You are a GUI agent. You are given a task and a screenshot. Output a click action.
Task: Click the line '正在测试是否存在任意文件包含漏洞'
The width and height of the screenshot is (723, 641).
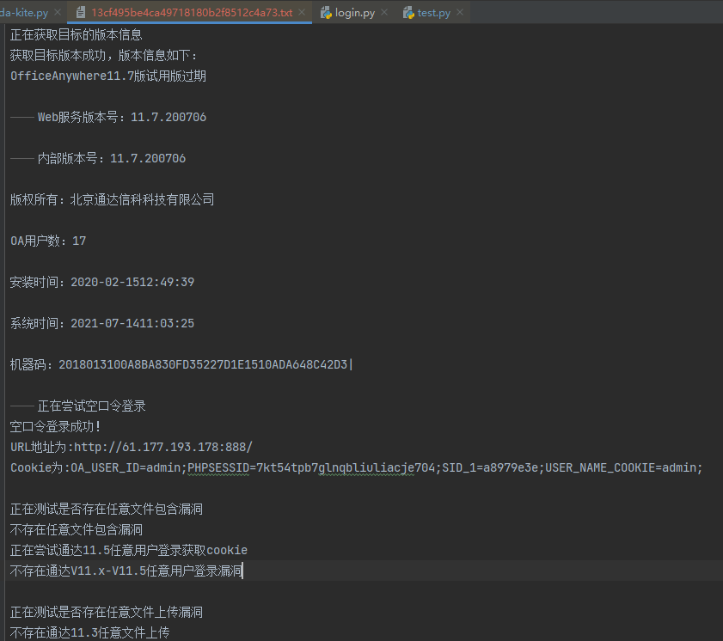(106, 510)
